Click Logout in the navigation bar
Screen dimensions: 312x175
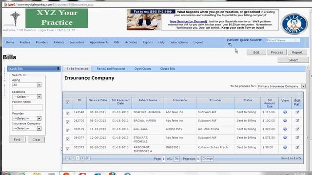click(198, 42)
